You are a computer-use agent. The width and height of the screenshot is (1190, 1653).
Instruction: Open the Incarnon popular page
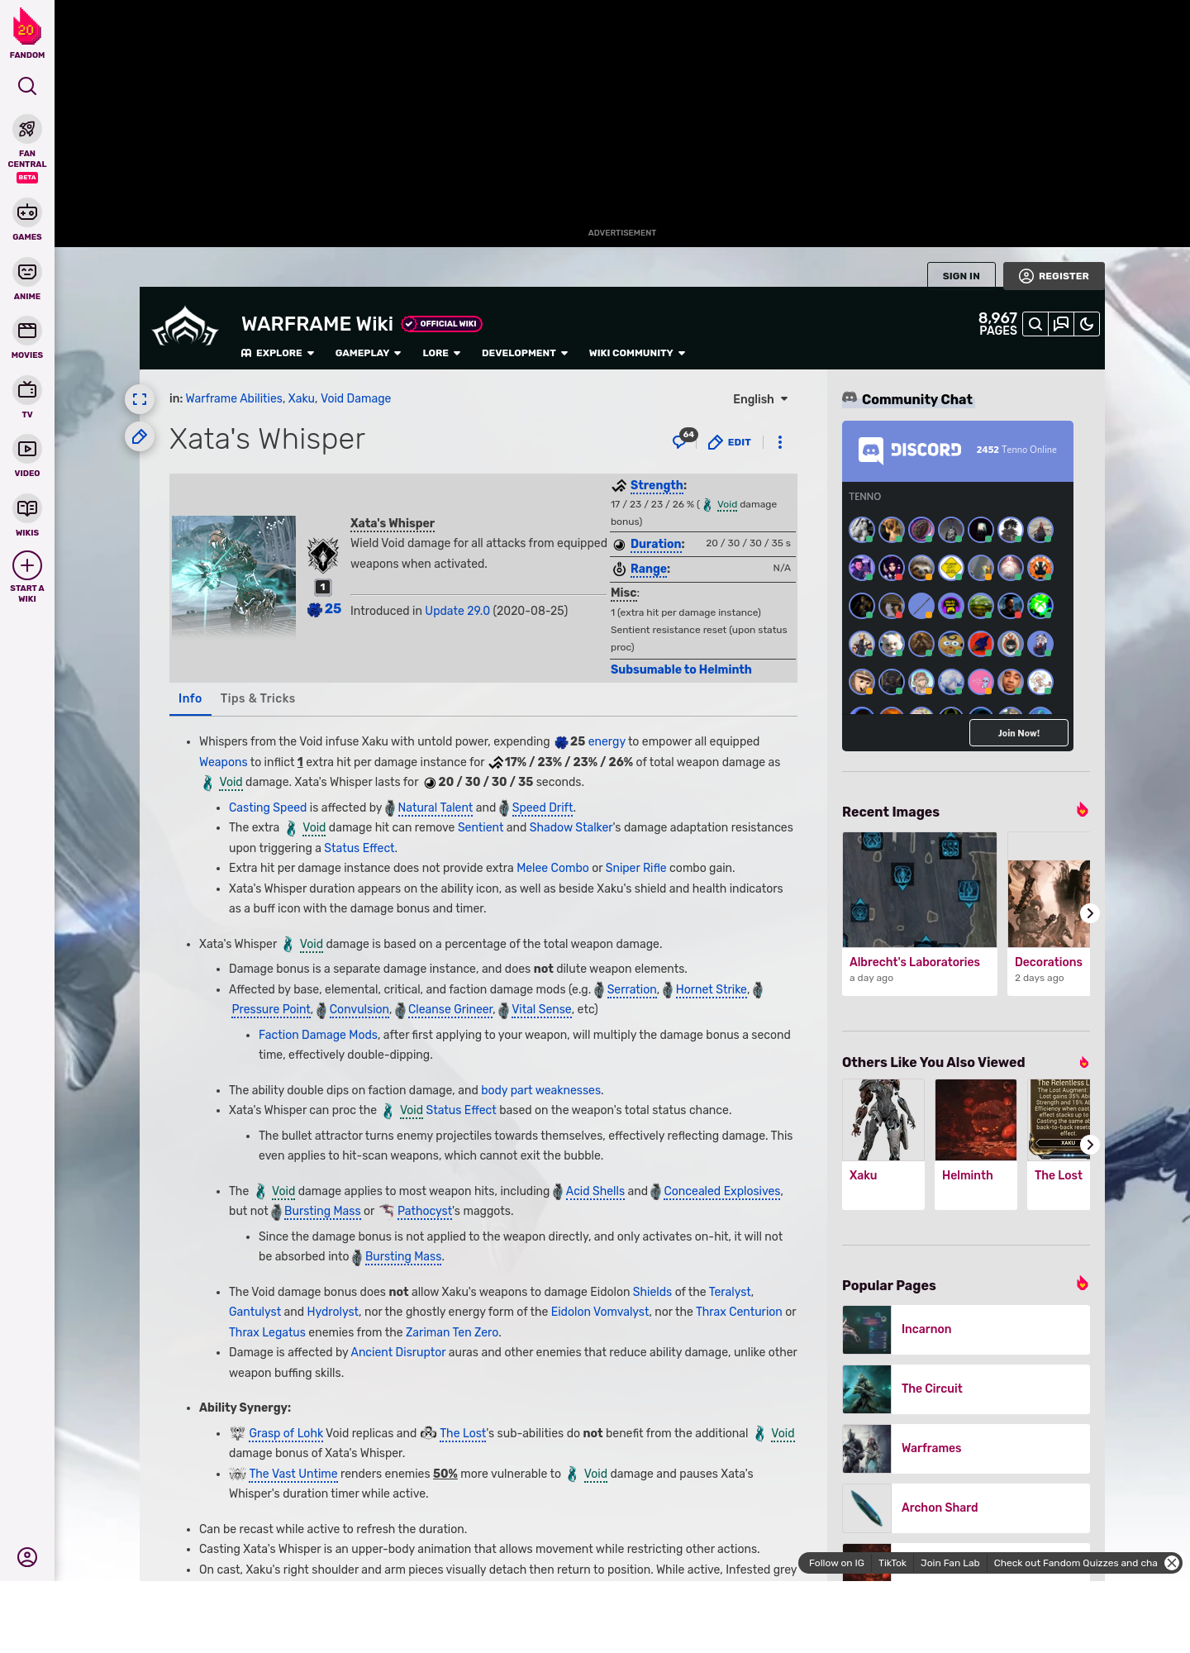tap(966, 1329)
